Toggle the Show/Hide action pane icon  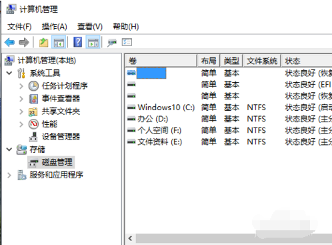93,42
